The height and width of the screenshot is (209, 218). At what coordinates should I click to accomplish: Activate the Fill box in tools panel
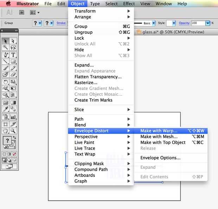point(7,141)
